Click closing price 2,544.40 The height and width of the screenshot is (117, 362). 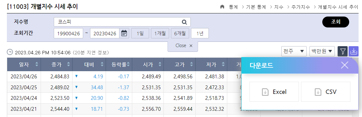[60, 109]
